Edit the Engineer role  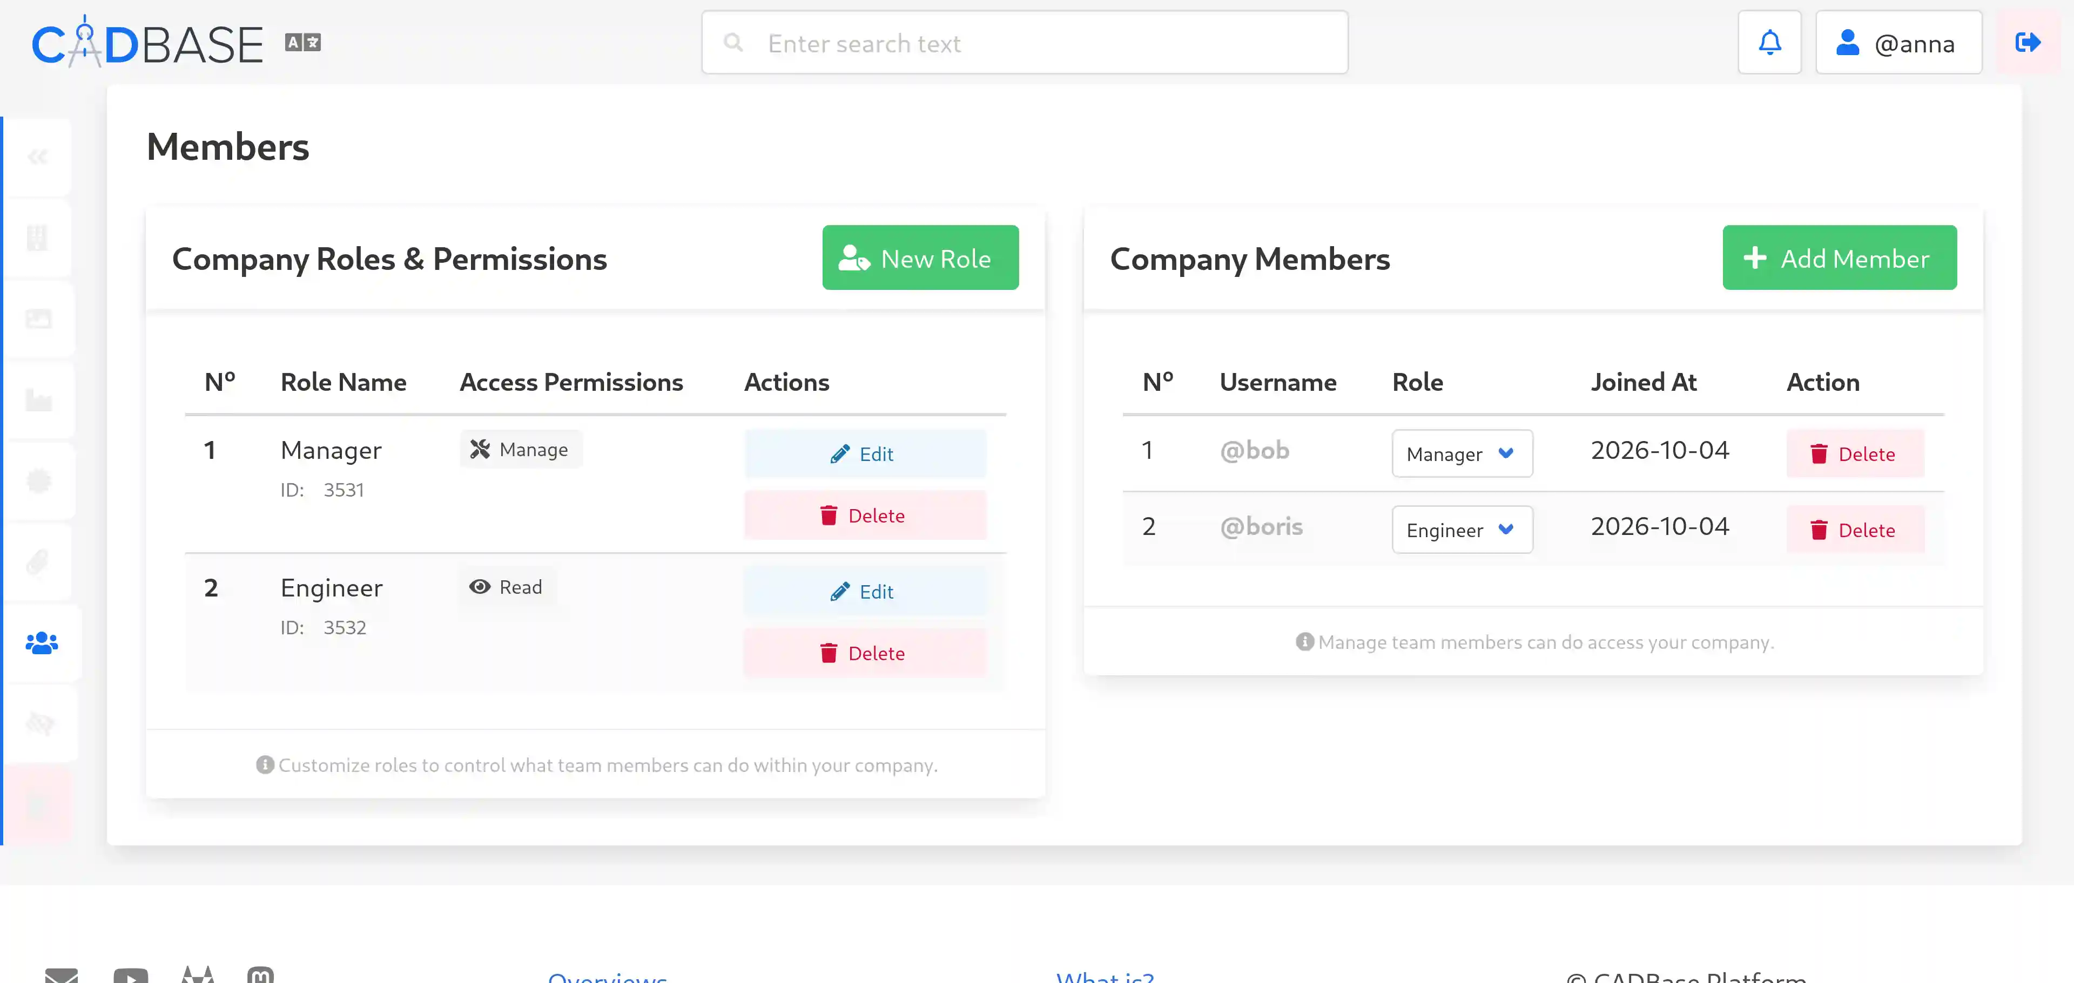pyautogui.click(x=865, y=591)
